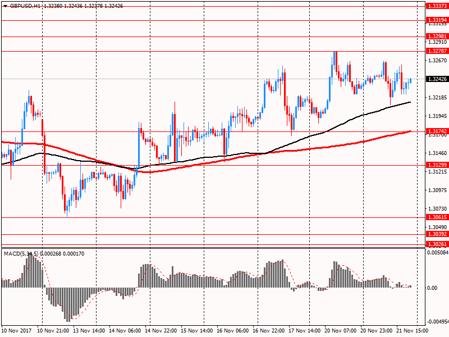Select the 1.31215 price axis value
Viewport: 449px width, 337px height.
click(x=438, y=172)
